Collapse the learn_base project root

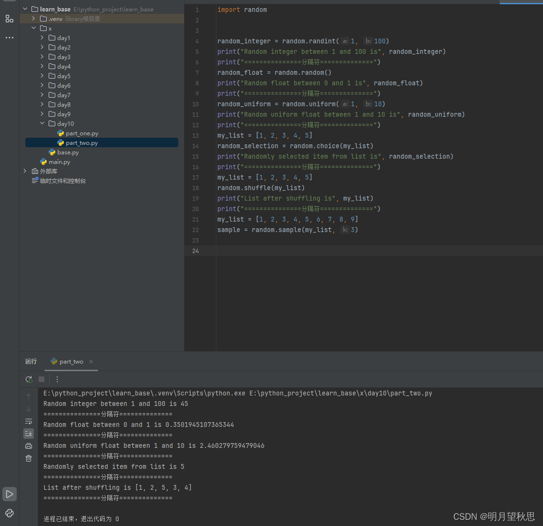pyautogui.click(x=25, y=9)
